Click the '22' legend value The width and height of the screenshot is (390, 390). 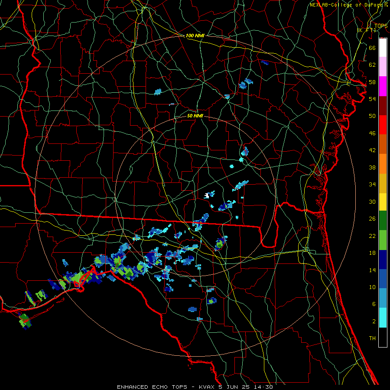point(372,236)
